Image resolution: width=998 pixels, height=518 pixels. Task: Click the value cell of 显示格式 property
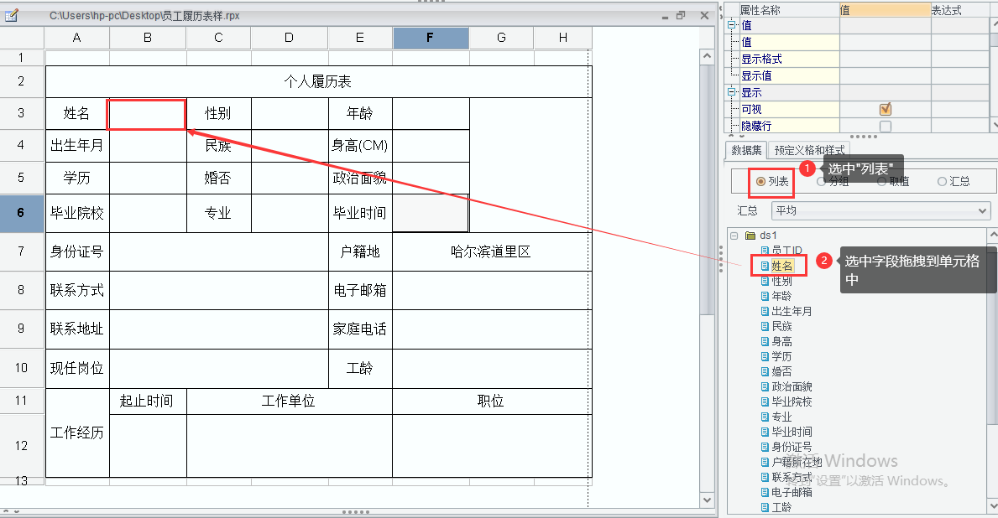click(886, 60)
